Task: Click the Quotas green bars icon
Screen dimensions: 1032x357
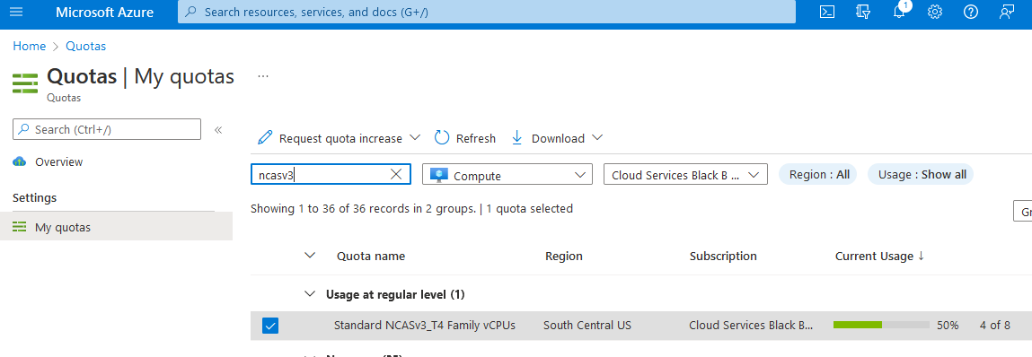Action: tap(25, 83)
